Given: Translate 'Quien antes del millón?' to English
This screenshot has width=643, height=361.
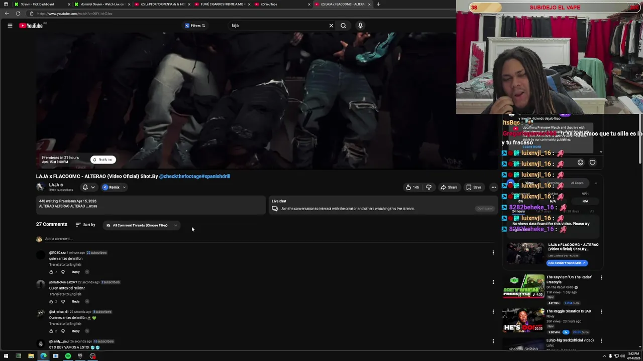Looking at the screenshot, I should (x=65, y=294).
